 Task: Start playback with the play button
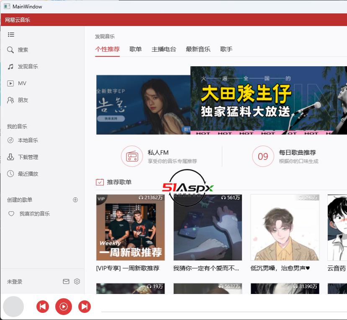click(64, 307)
